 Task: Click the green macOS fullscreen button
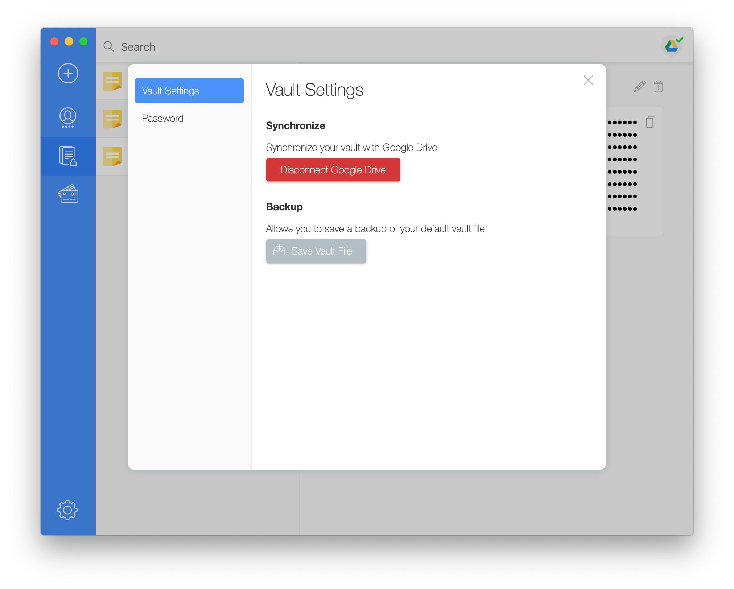[x=83, y=41]
